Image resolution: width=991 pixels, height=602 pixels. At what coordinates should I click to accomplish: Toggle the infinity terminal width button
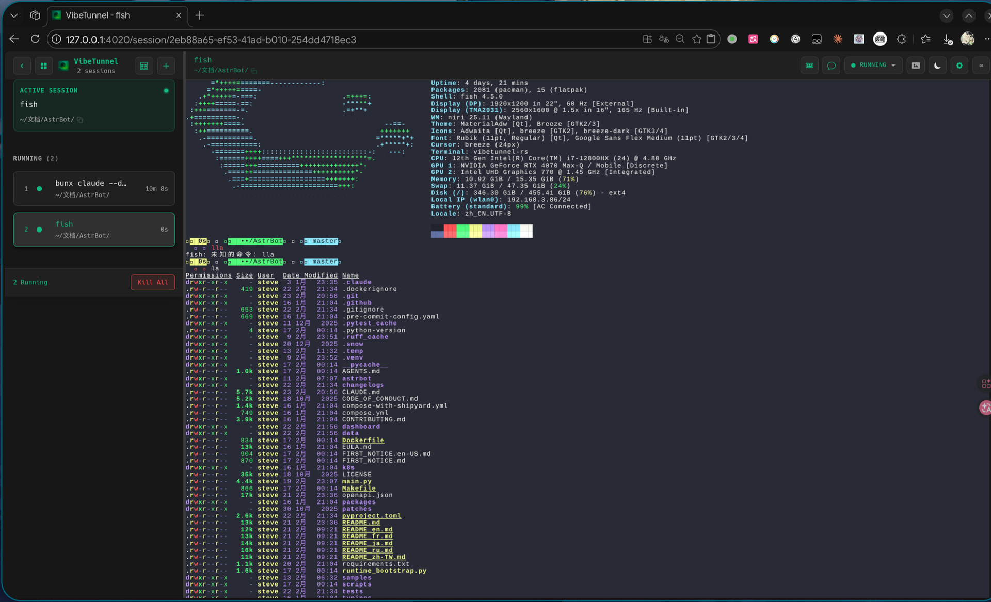click(x=981, y=66)
